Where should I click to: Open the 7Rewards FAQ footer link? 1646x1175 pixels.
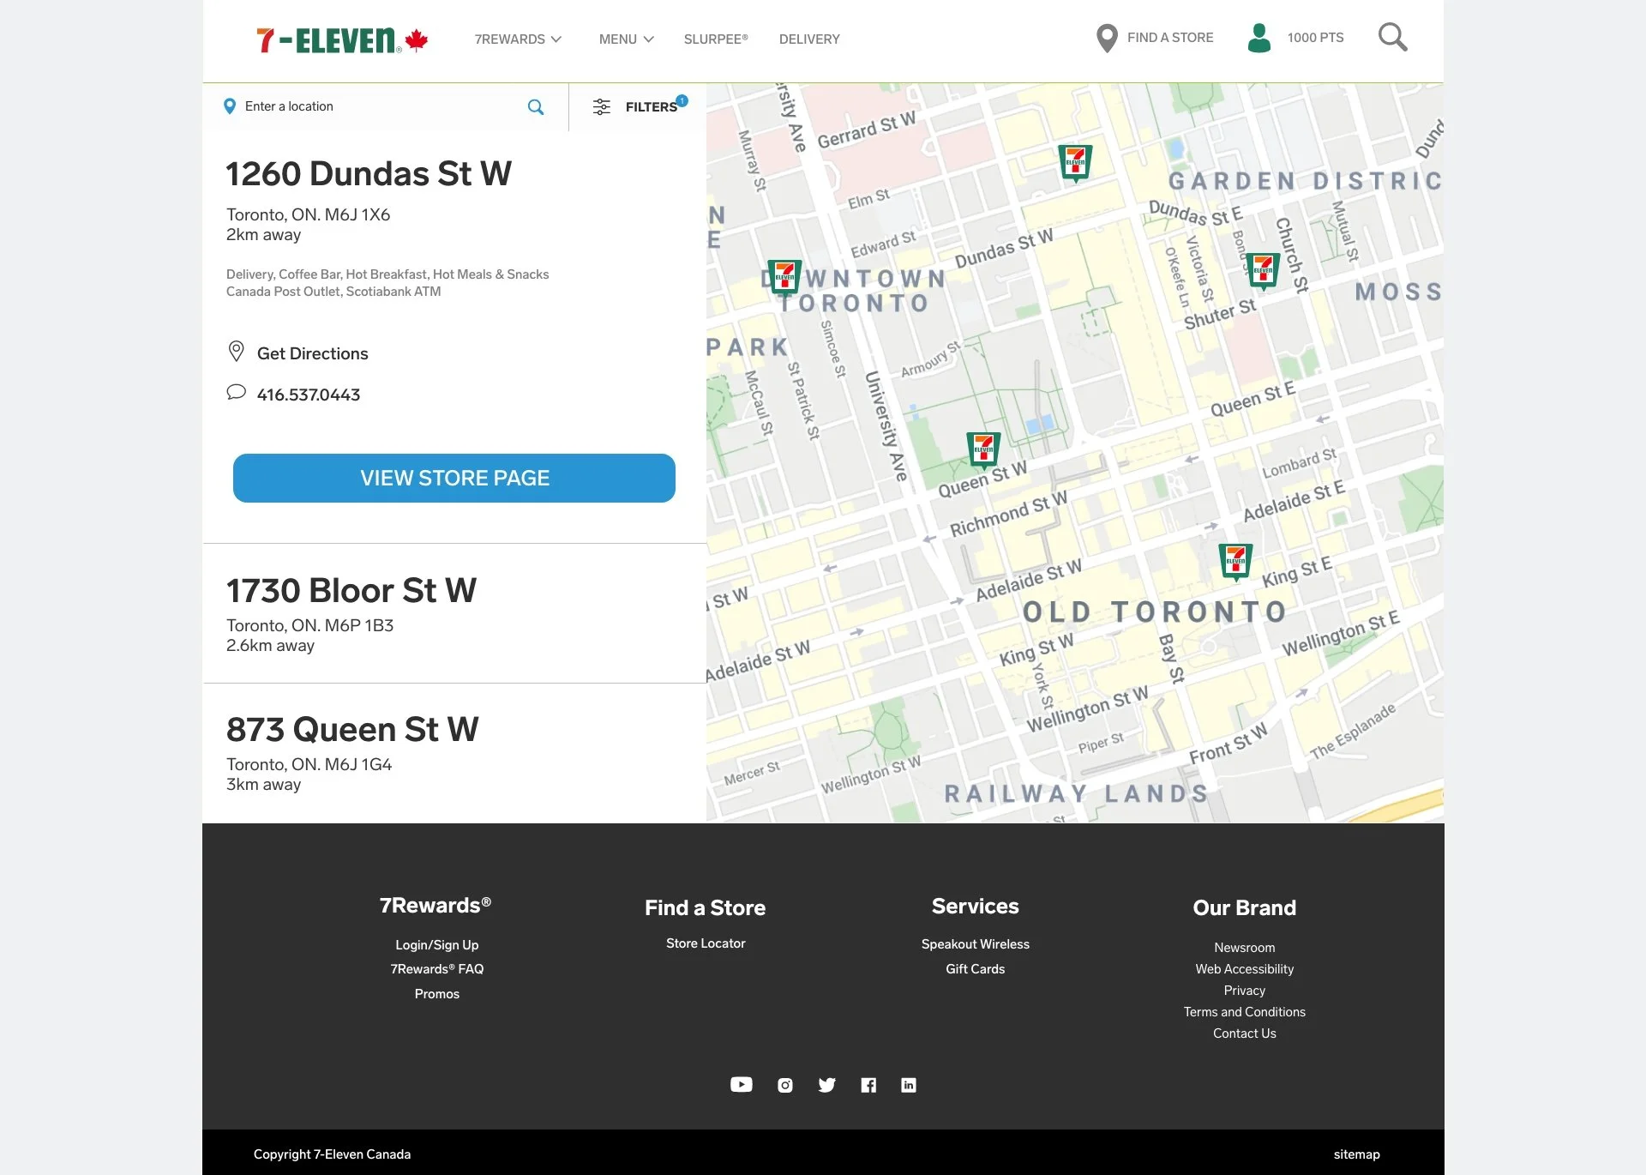437,969
